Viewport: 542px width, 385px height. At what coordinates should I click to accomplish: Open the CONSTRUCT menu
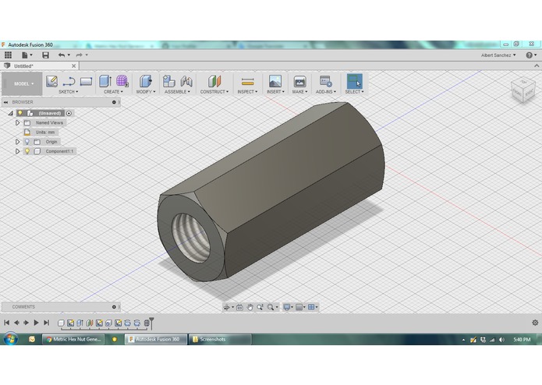[214, 92]
